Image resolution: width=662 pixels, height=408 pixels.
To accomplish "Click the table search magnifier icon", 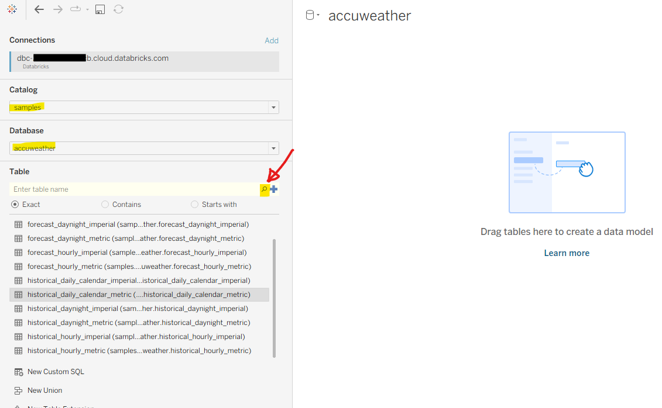I will pyautogui.click(x=264, y=189).
